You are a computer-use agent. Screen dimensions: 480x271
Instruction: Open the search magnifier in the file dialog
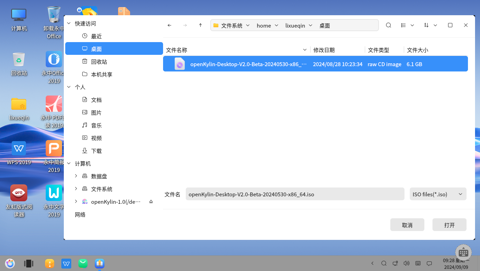pos(389,25)
